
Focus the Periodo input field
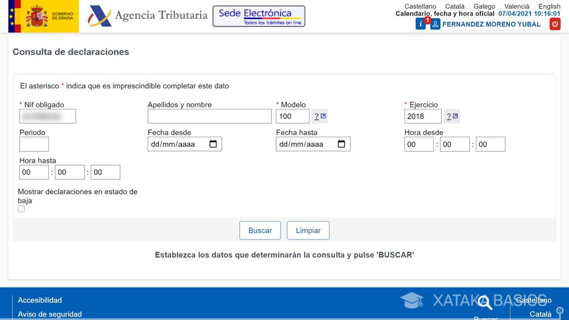pyautogui.click(x=34, y=144)
